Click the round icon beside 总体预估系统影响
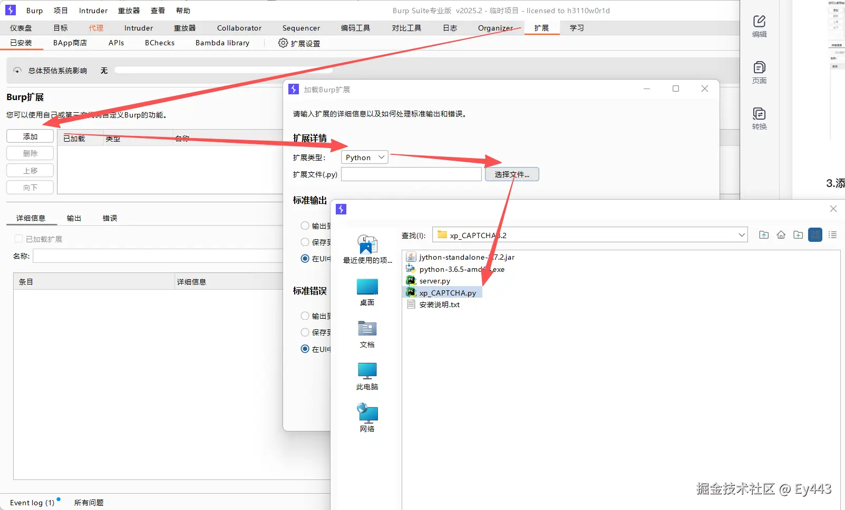 [17, 71]
